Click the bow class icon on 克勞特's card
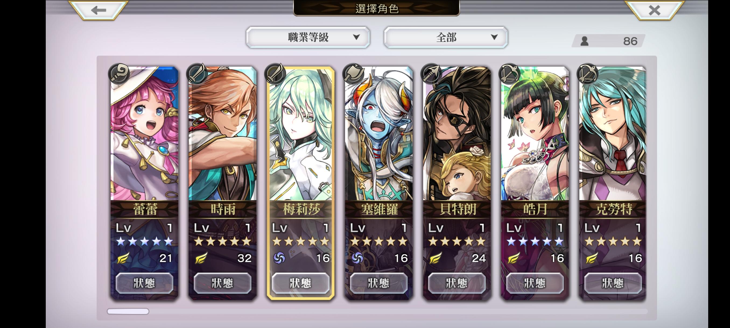 587,74
